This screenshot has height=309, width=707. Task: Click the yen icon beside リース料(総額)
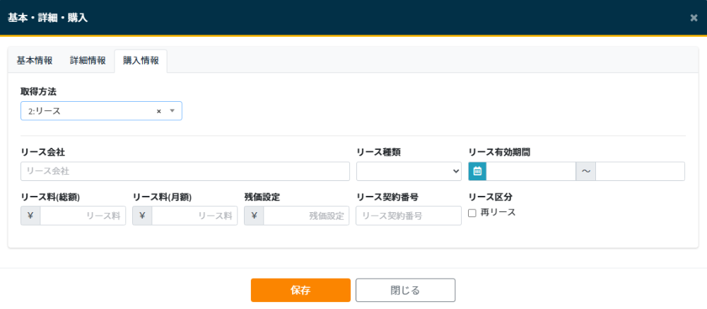point(31,216)
